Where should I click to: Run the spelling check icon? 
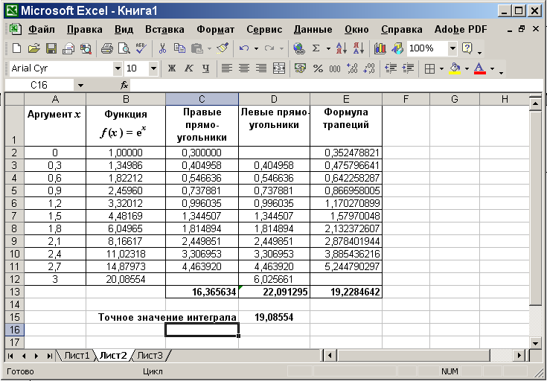pyautogui.click(x=141, y=48)
